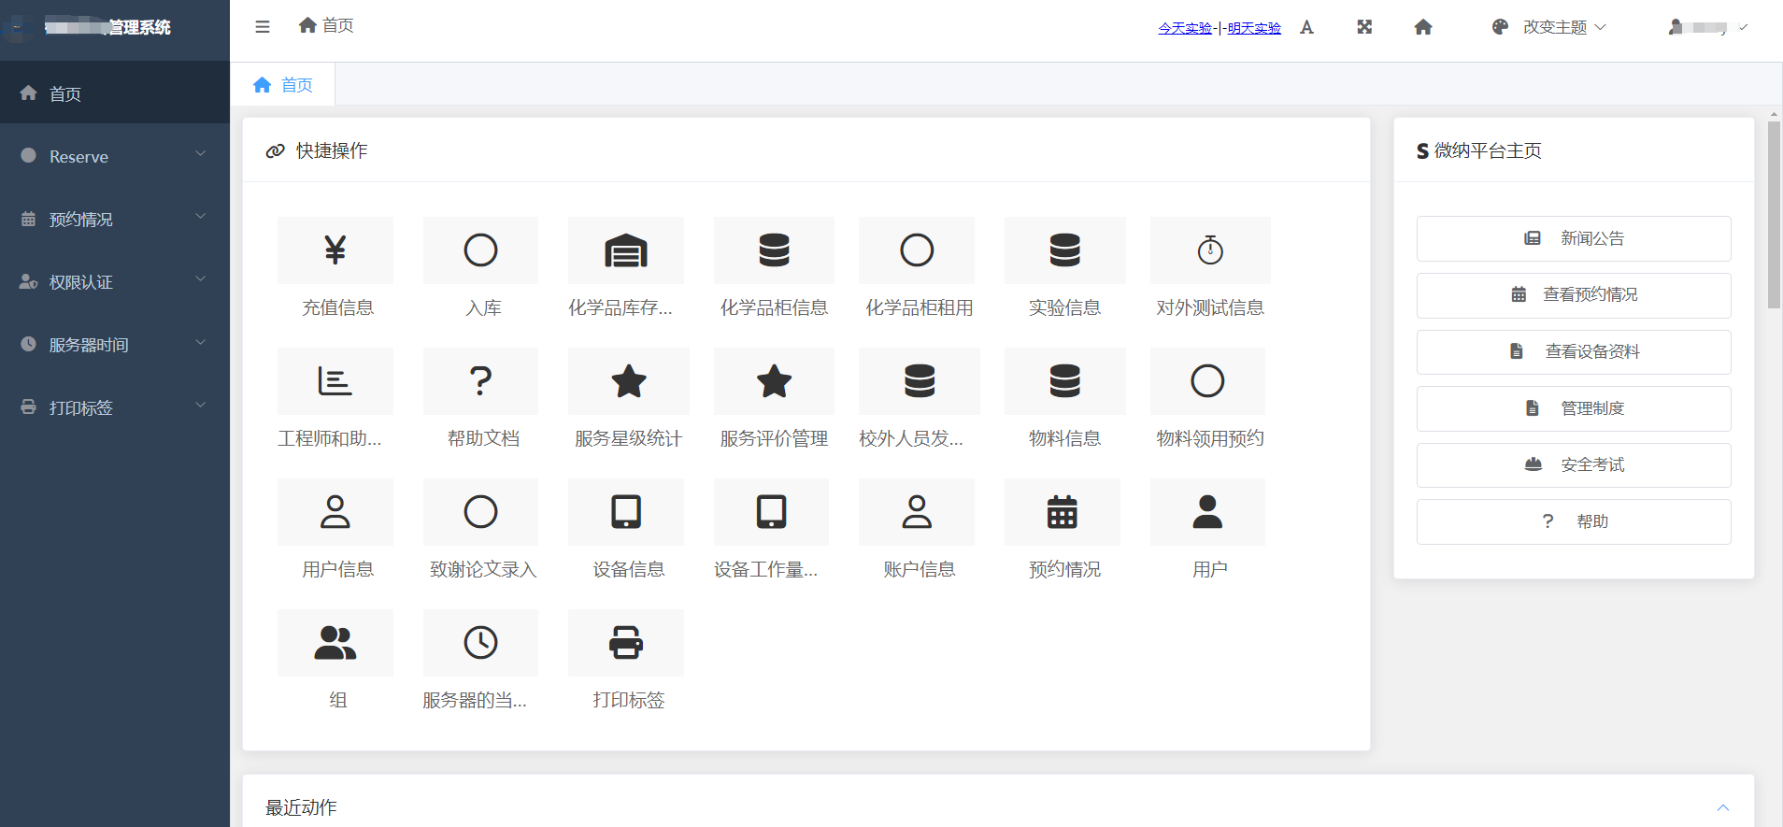Open 对外测试信息 stopwatch icon

click(x=1210, y=250)
